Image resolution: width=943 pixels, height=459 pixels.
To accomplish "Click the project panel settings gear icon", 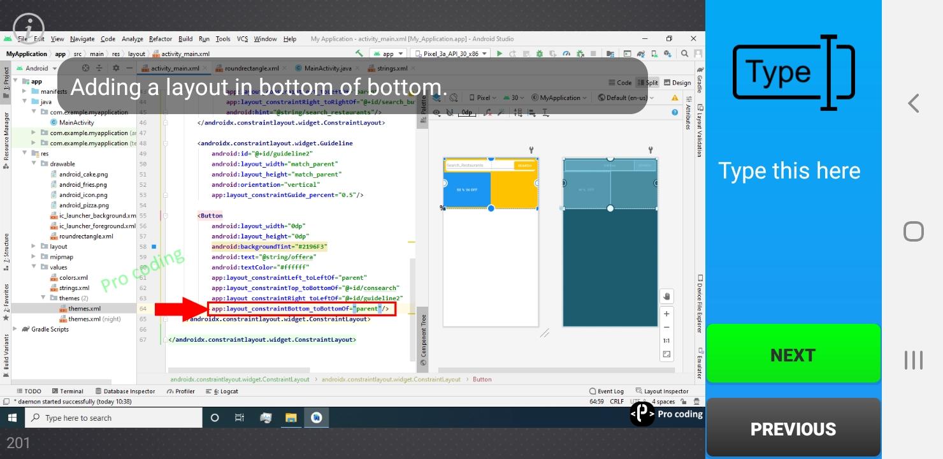I will click(x=115, y=68).
